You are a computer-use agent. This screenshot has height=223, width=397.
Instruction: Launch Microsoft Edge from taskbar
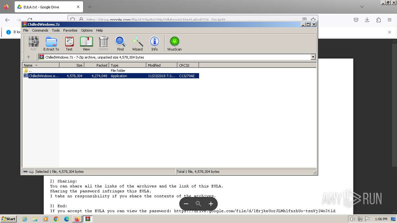coord(67,219)
